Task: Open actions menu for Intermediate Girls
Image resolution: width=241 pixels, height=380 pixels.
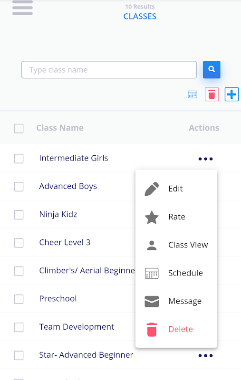Action: 205,159
